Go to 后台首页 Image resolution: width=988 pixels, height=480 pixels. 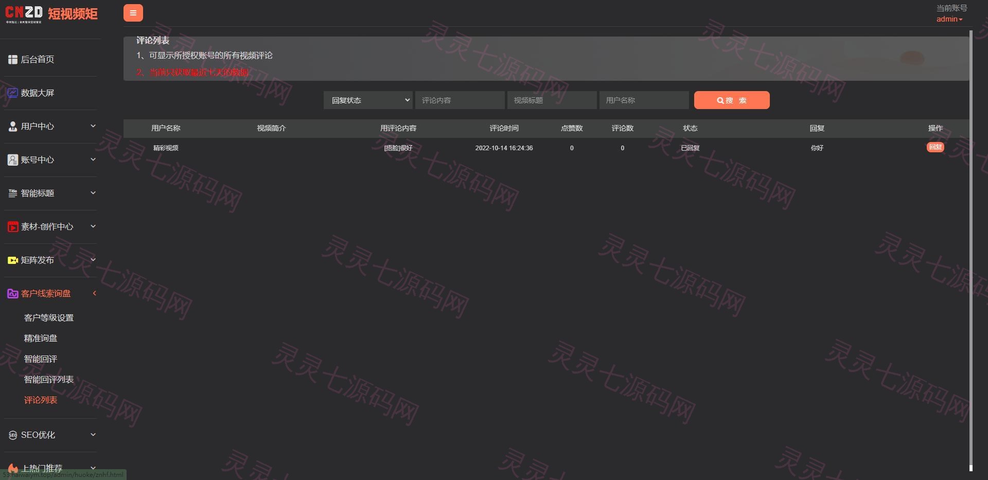click(38, 60)
